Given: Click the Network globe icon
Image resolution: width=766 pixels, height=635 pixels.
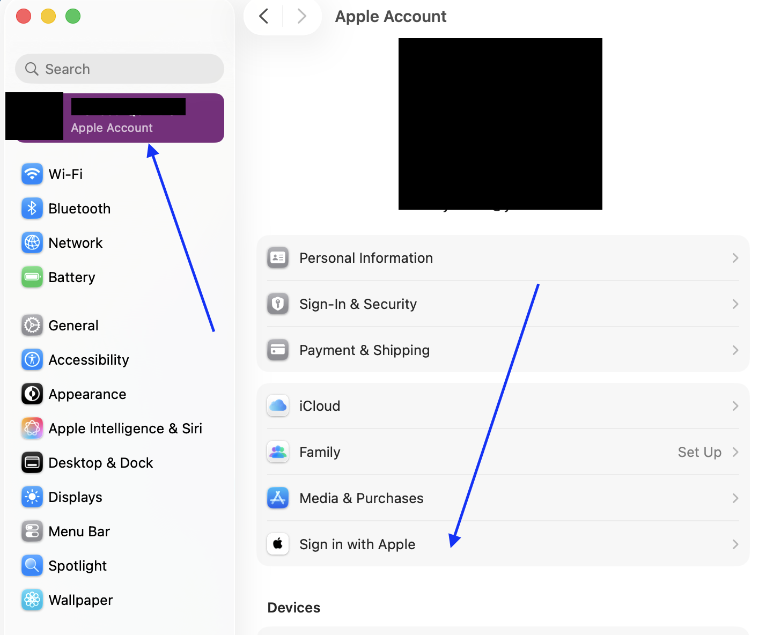Looking at the screenshot, I should coord(32,243).
